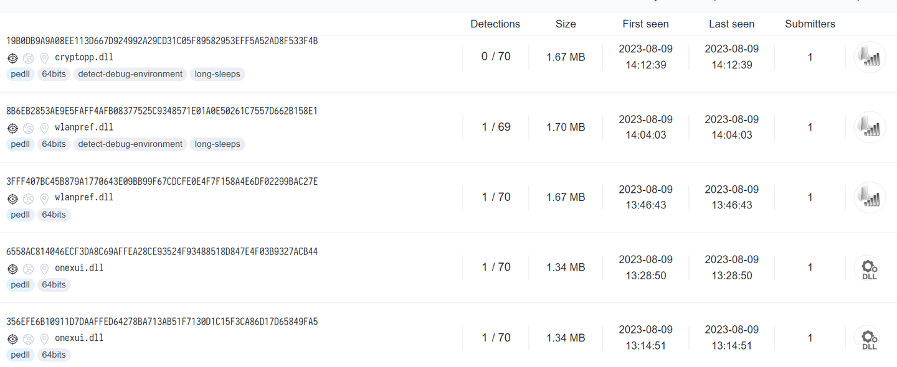Click the graph globe icon in the 6558AC81 row
The width and height of the screenshot is (897, 367).
28,269
